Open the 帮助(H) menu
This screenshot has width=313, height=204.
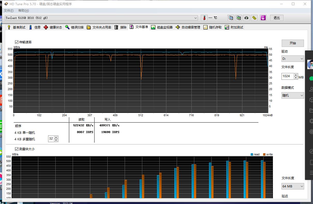click(x=24, y=11)
